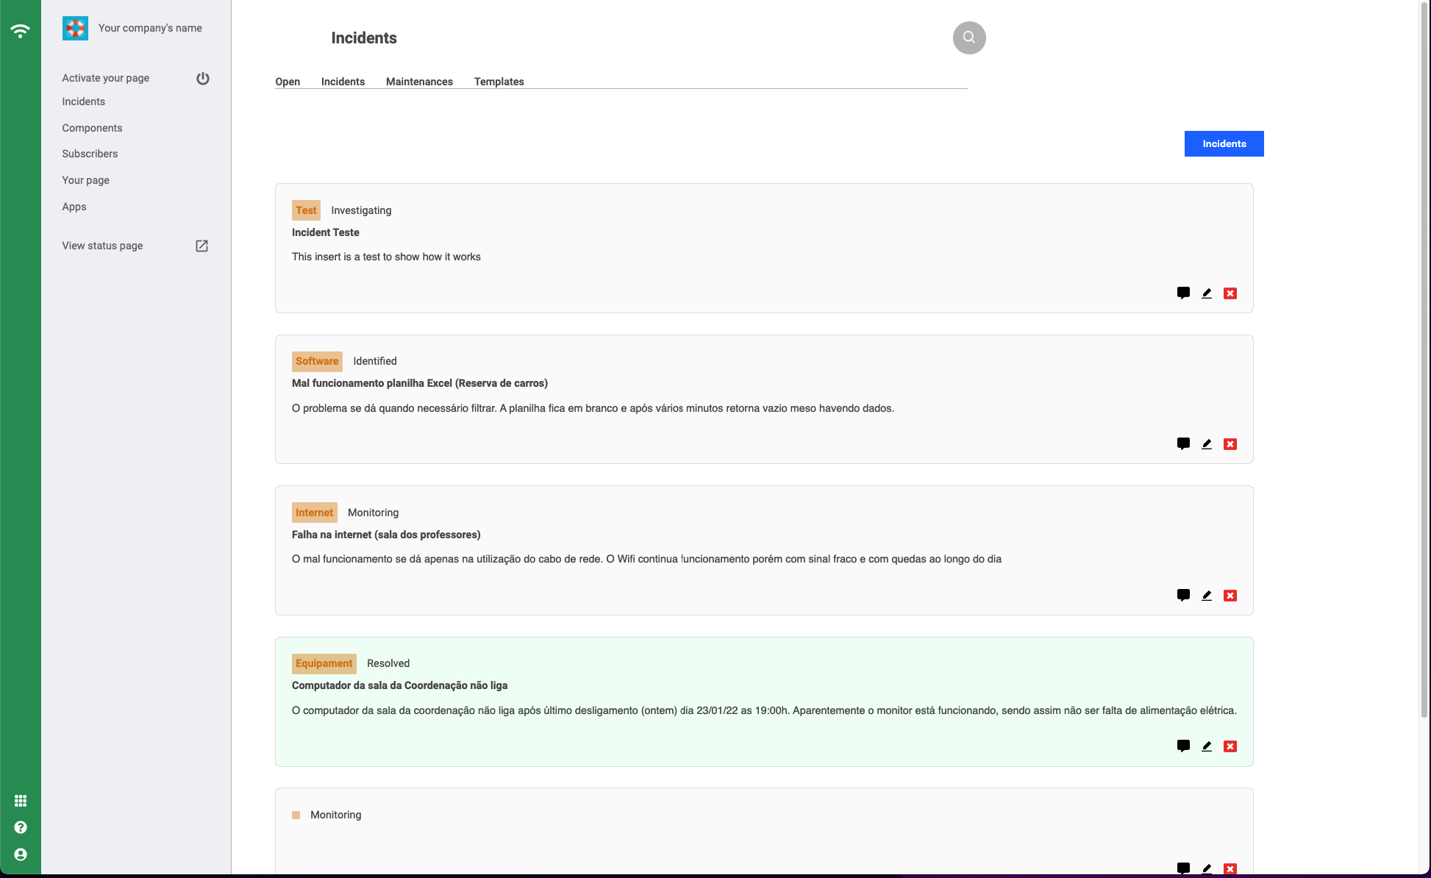This screenshot has height=878, width=1431.
Task: Open the apps grid icon bottom left
Action: (21, 800)
